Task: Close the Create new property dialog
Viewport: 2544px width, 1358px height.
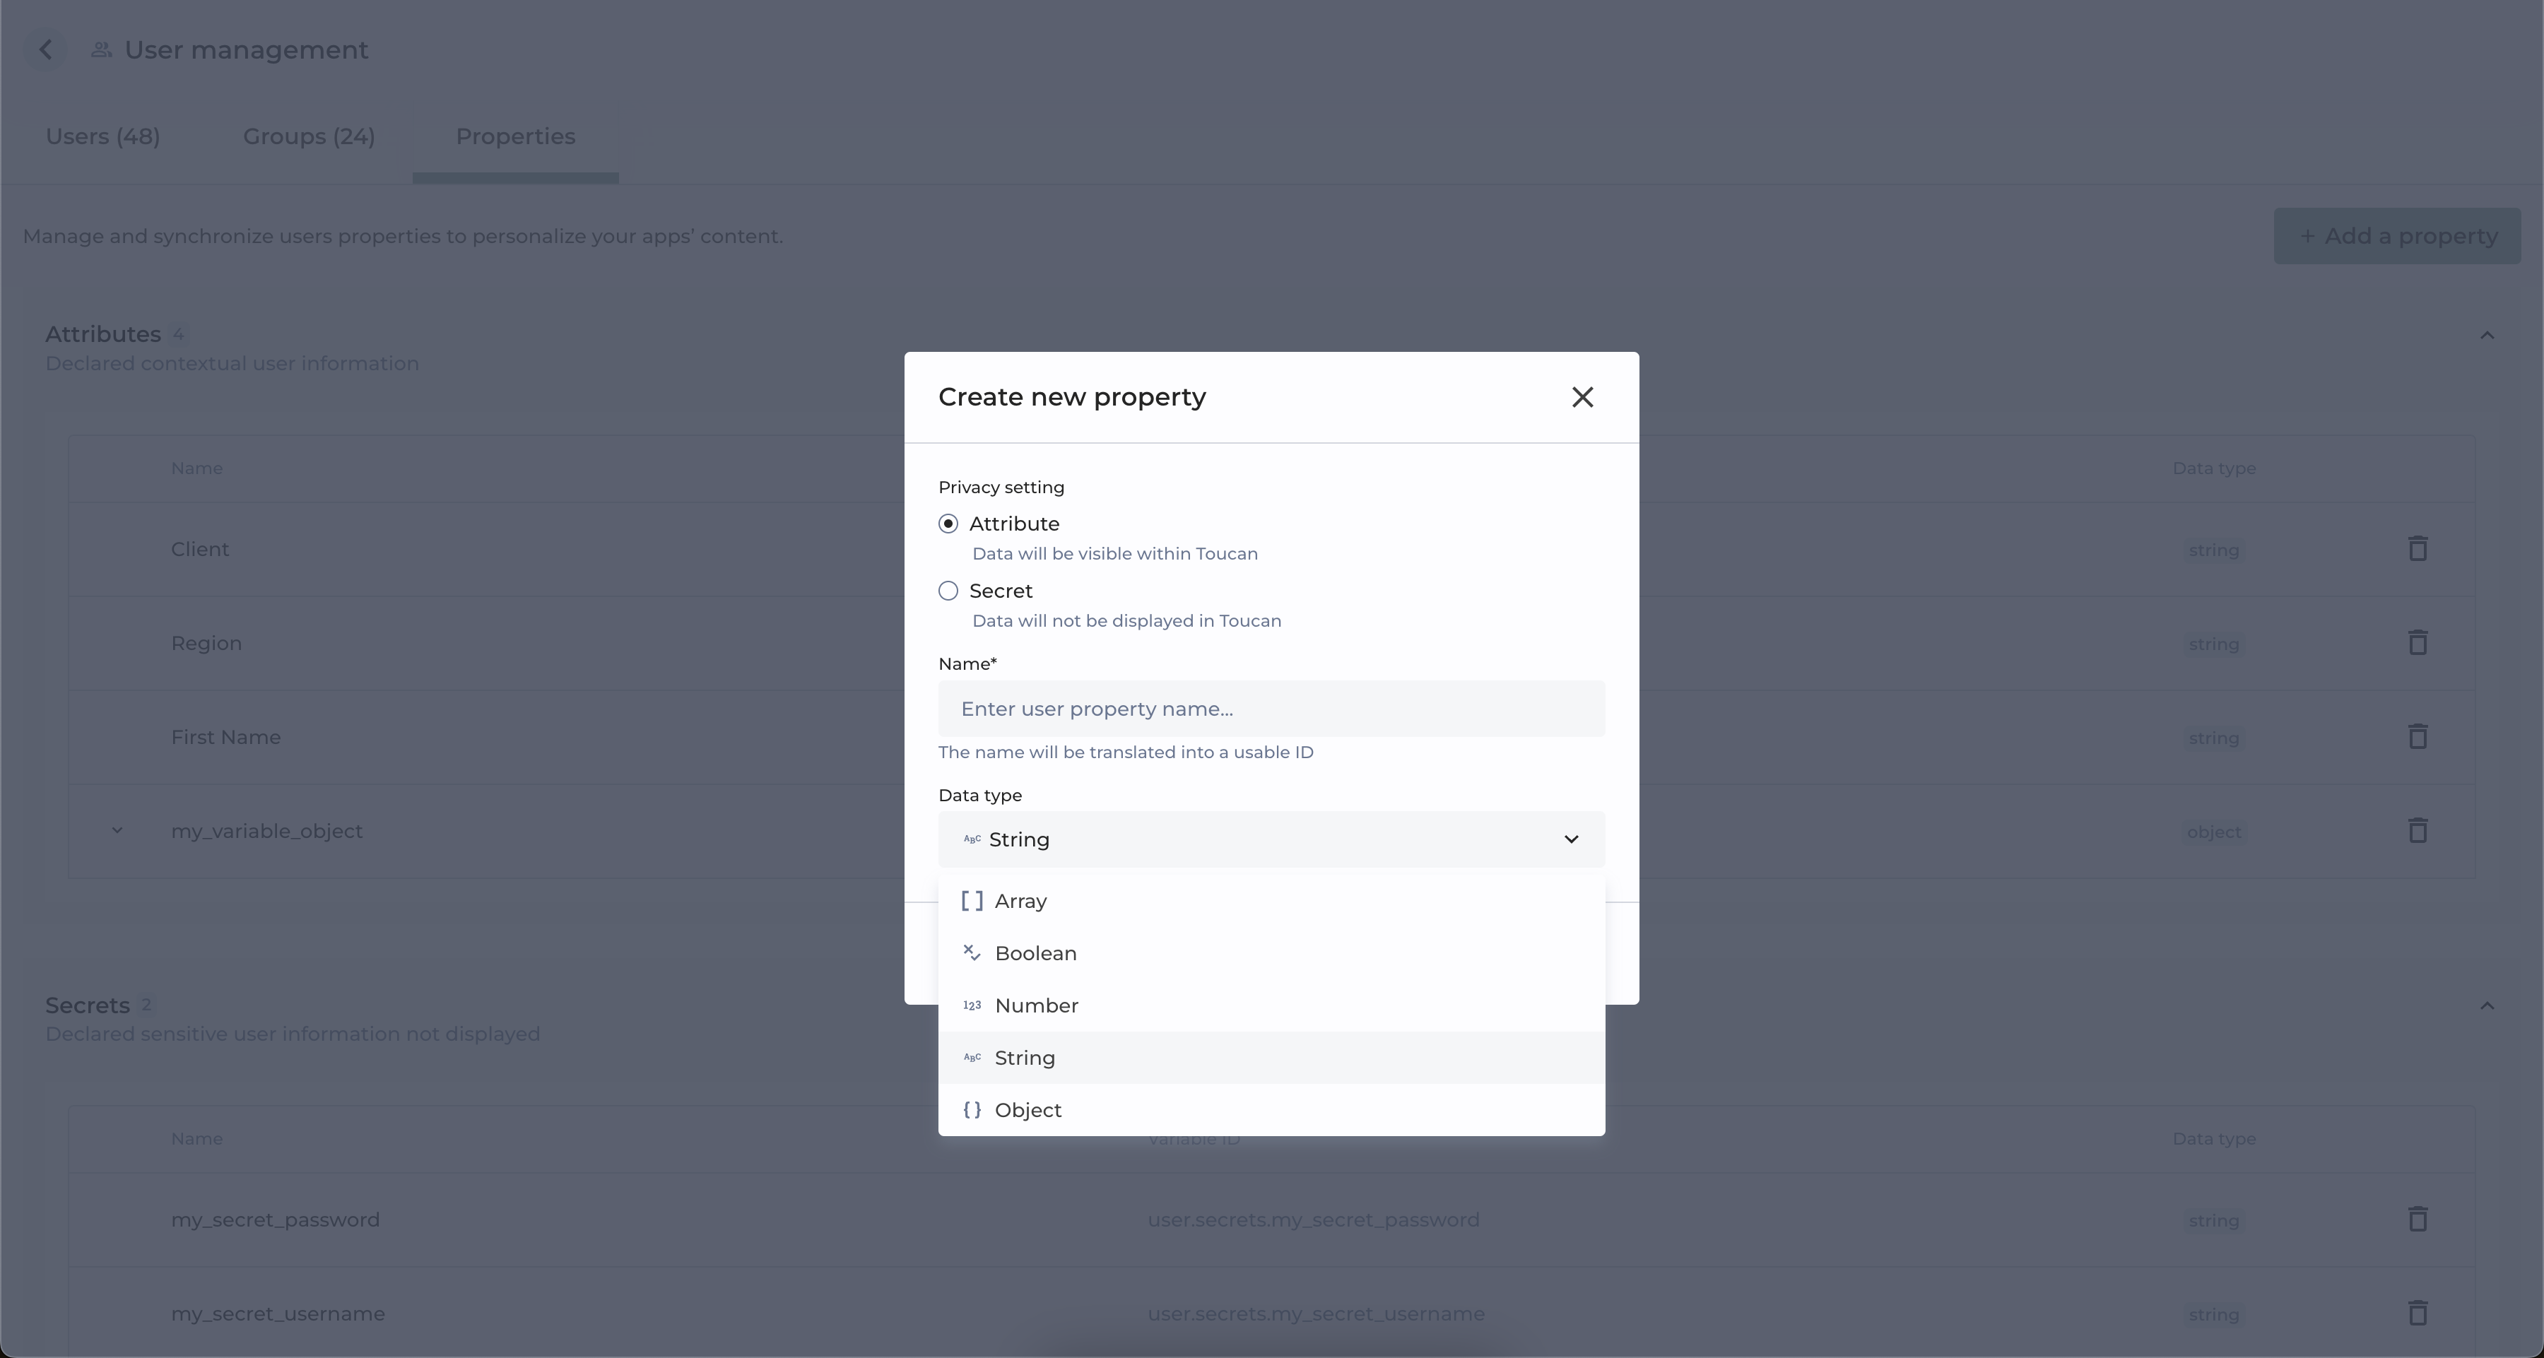Action: (x=1582, y=397)
